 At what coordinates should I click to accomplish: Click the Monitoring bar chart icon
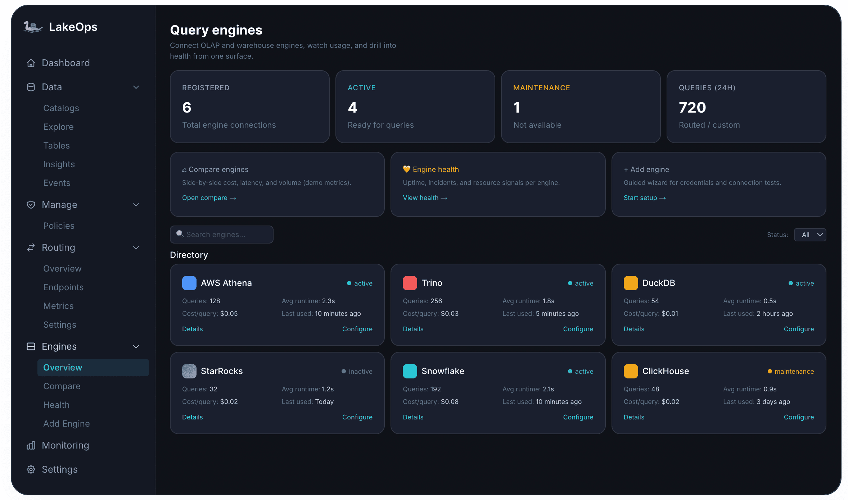(31, 445)
